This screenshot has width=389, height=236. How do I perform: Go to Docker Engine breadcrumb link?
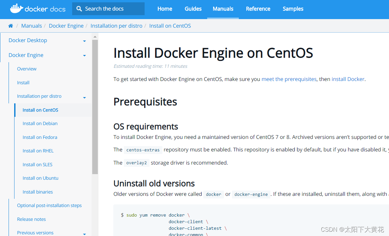[66, 26]
